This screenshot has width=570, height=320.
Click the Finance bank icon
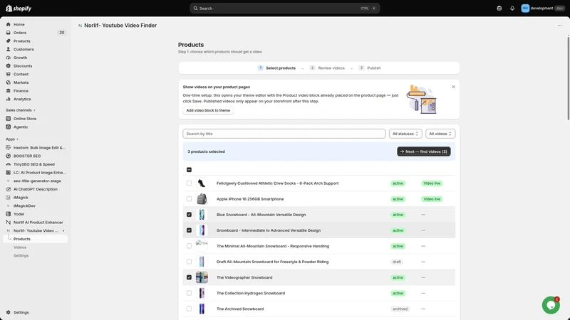(x=9, y=91)
